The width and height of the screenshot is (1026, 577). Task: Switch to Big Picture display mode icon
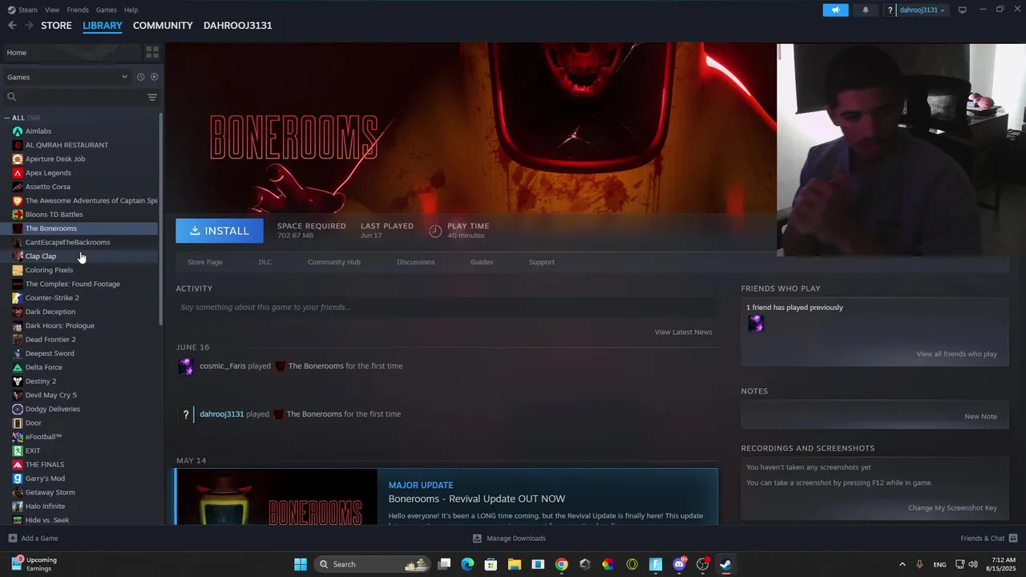click(x=963, y=10)
